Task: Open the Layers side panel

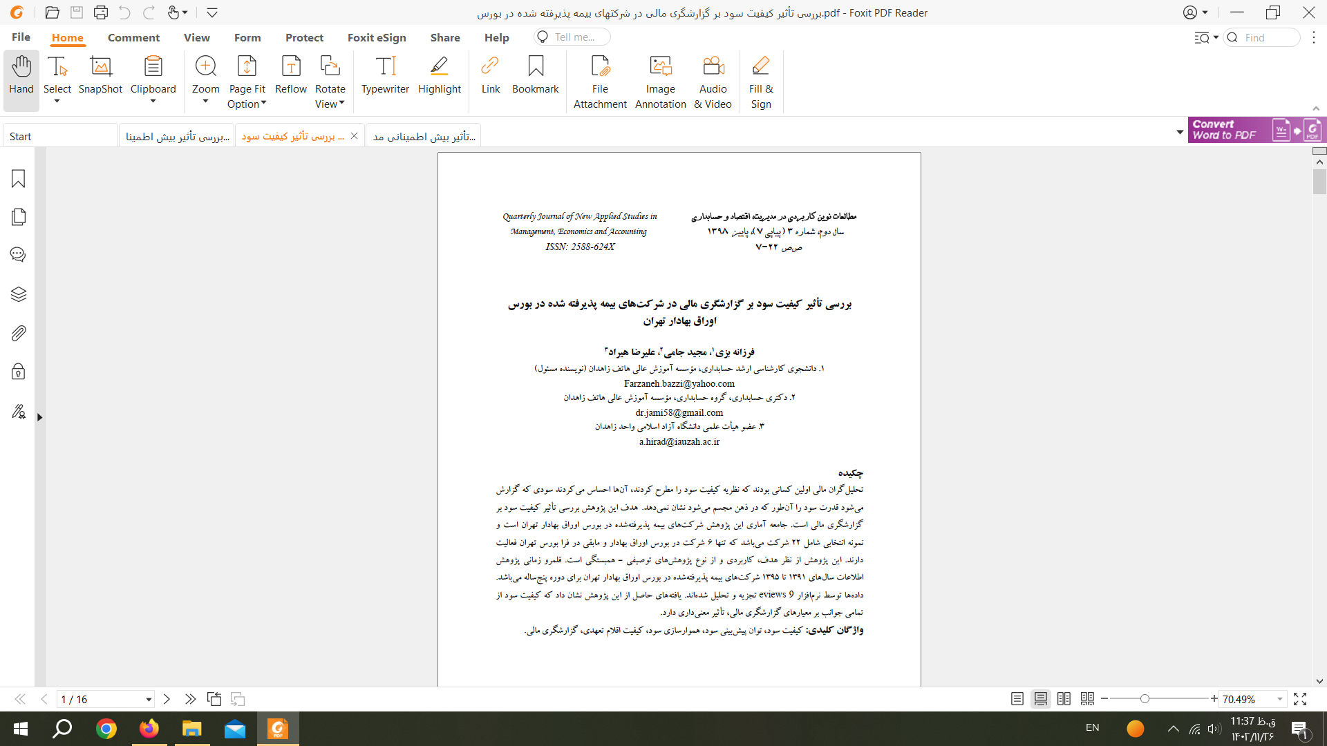Action: pos(19,294)
